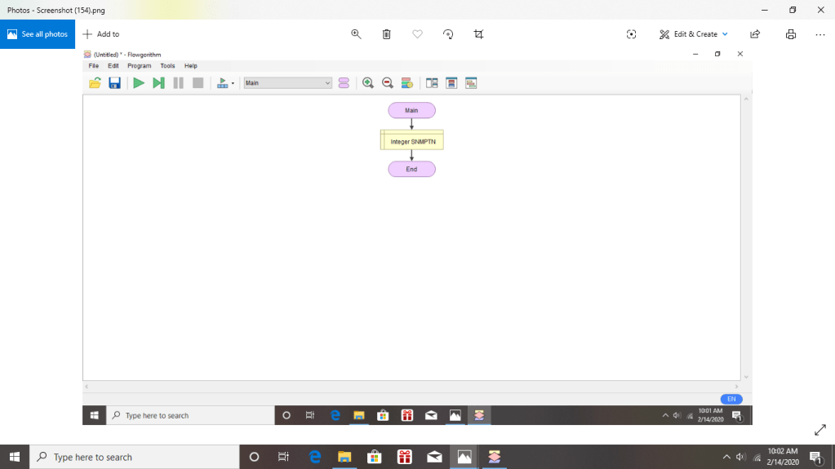Image resolution: width=835 pixels, height=469 pixels.
Task: Print the photo using the printer icon
Action: 790,34
